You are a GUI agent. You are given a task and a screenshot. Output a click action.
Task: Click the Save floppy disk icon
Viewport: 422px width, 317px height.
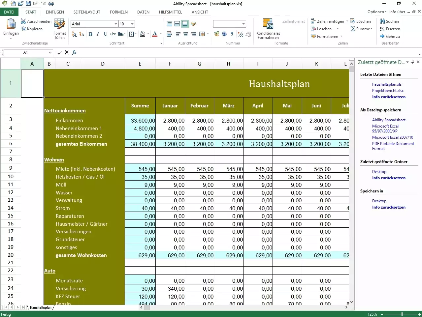click(28, 4)
